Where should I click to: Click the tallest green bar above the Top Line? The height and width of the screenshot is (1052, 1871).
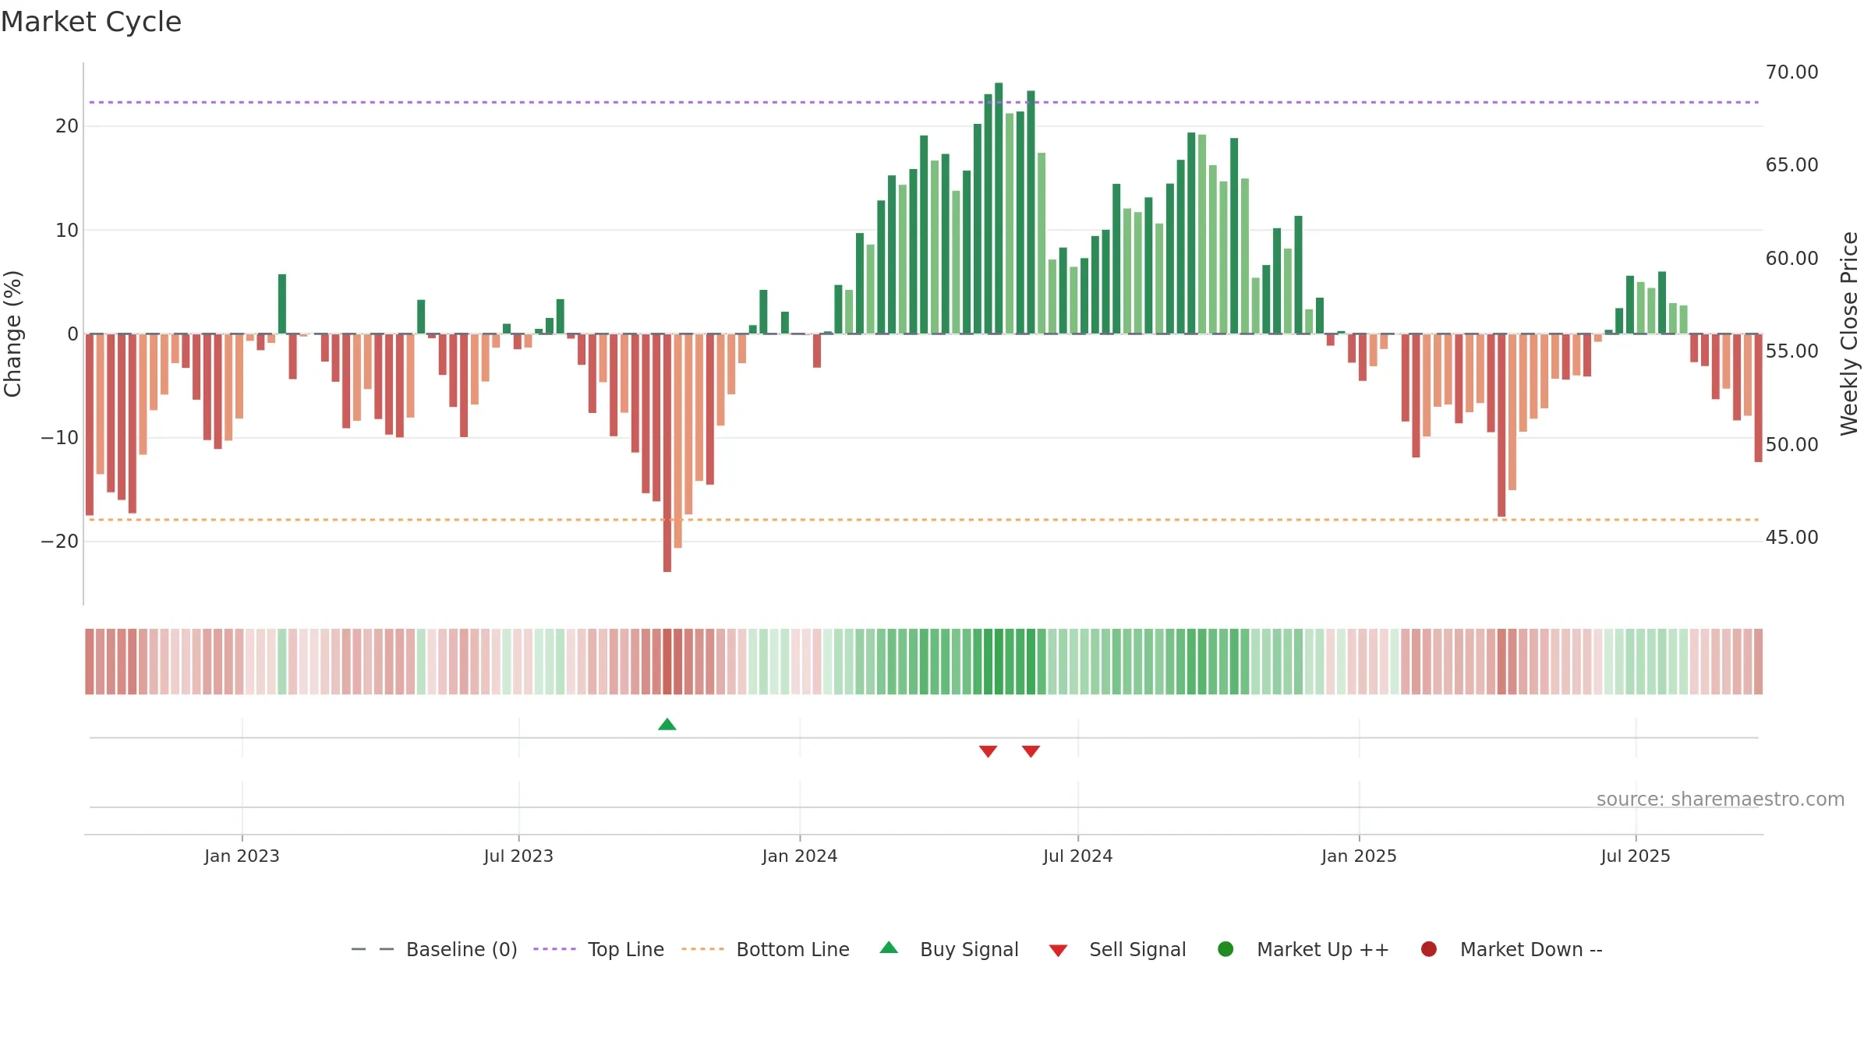point(999,208)
